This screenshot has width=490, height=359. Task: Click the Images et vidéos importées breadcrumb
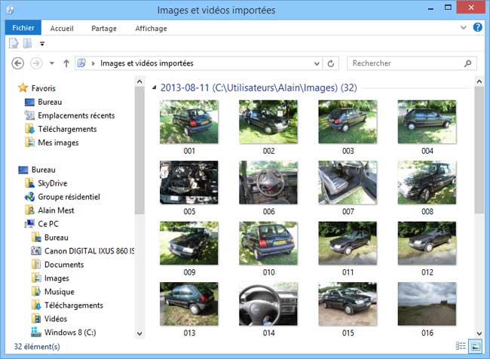tap(146, 63)
